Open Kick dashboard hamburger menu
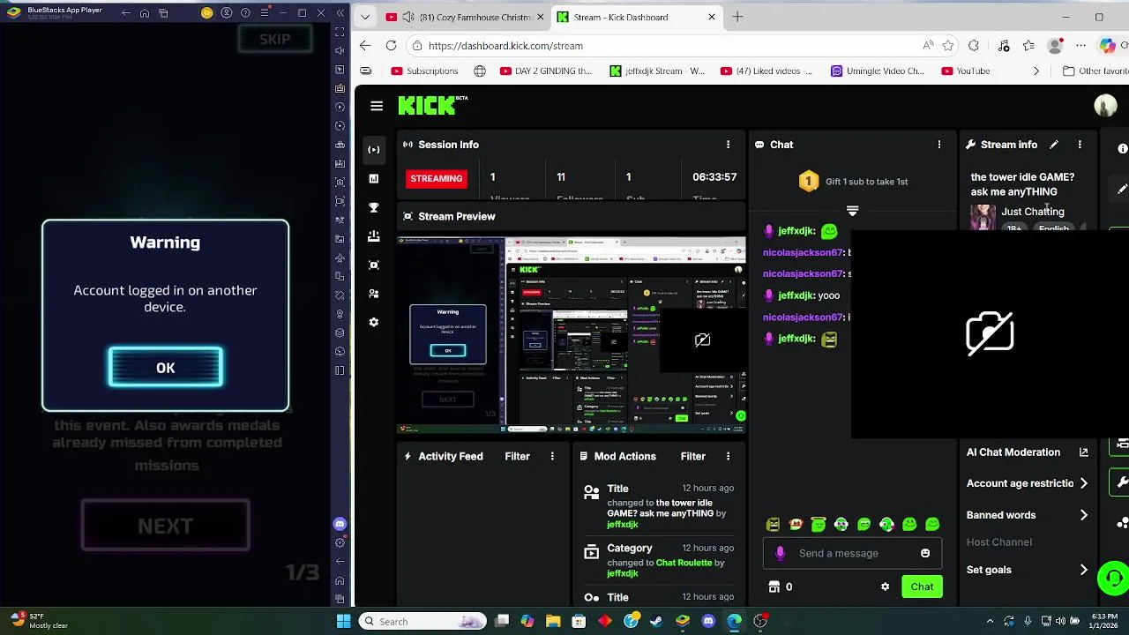 click(x=377, y=106)
